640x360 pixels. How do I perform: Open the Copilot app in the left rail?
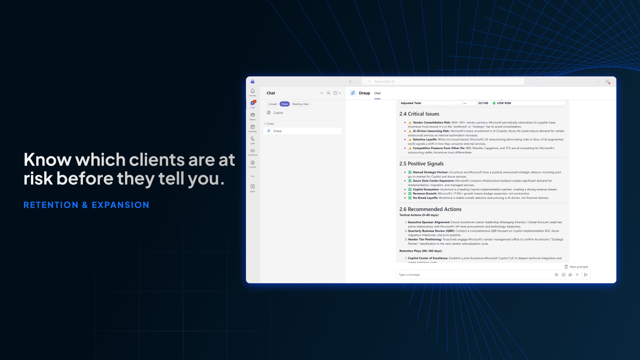[253, 163]
